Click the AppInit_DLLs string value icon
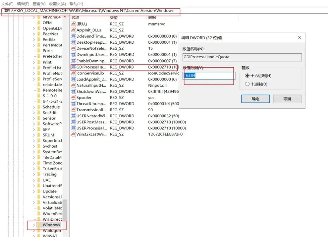The width and height of the screenshot is (328, 237). (73, 30)
